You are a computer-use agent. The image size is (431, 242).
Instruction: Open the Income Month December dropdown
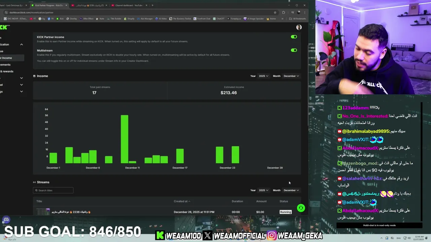pyautogui.click(x=291, y=76)
